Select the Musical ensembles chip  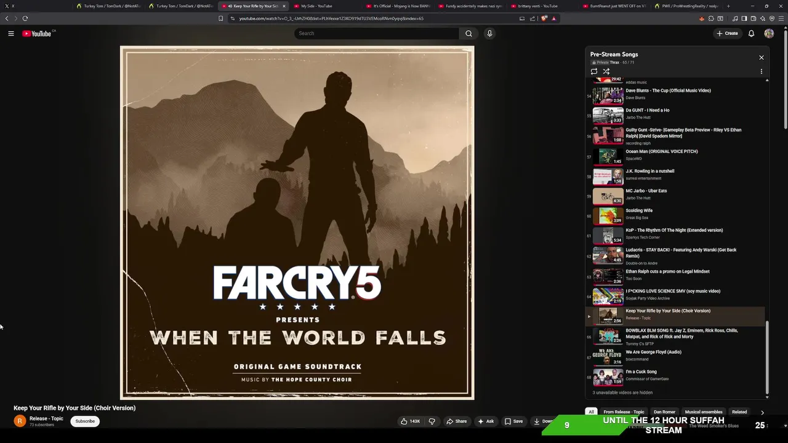click(704, 412)
